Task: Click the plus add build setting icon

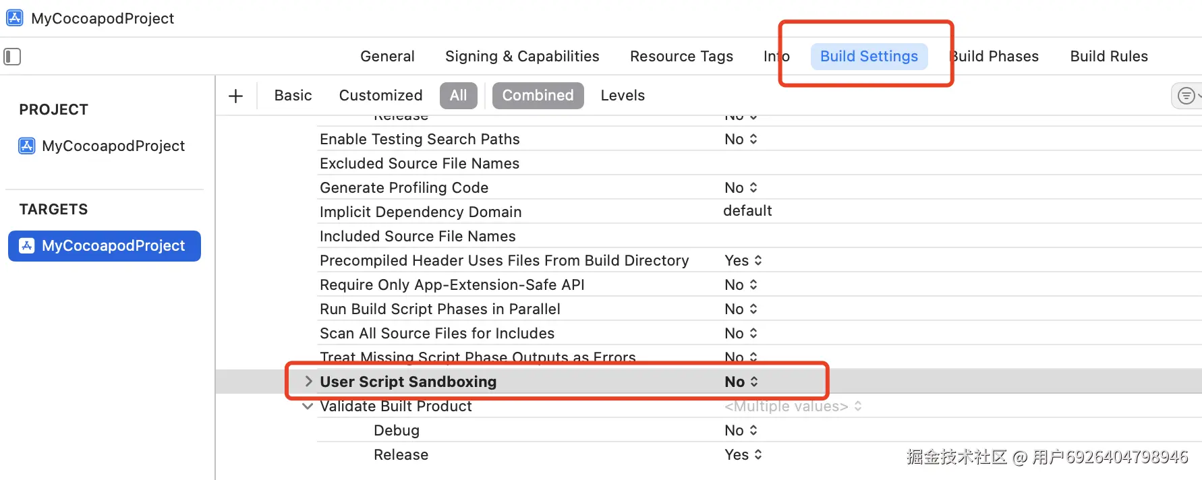Action: point(235,96)
